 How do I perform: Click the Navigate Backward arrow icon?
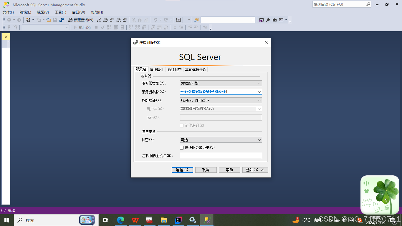pyautogui.click(x=9, y=20)
